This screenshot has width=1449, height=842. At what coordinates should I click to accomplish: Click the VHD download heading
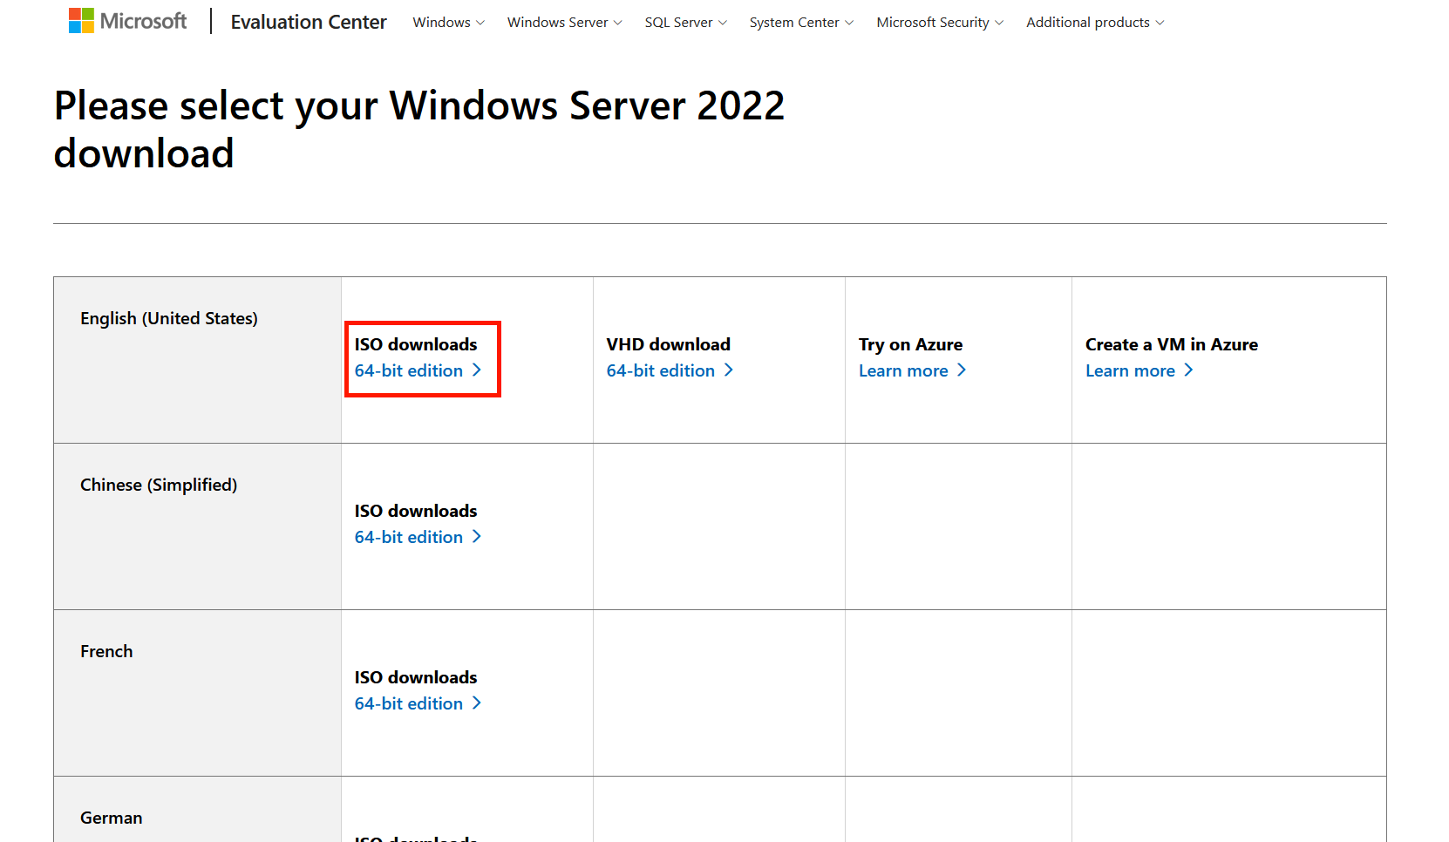click(669, 344)
